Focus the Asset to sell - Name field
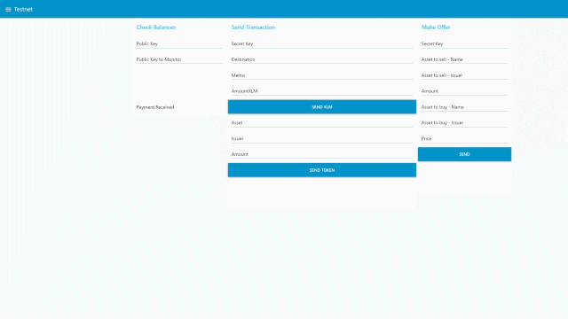Screen dimensions: 568x319 point(464,59)
